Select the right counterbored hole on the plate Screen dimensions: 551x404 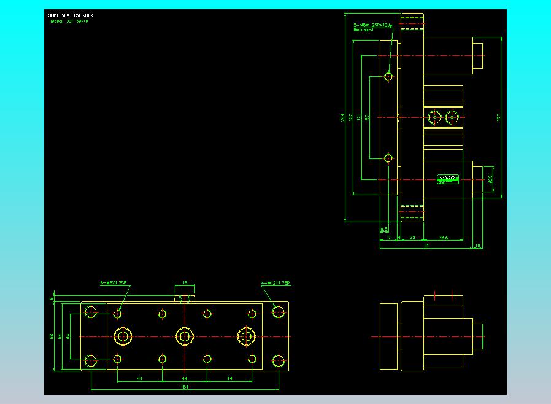tap(247, 336)
